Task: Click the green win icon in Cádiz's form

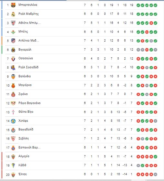Action: click(x=142, y=166)
